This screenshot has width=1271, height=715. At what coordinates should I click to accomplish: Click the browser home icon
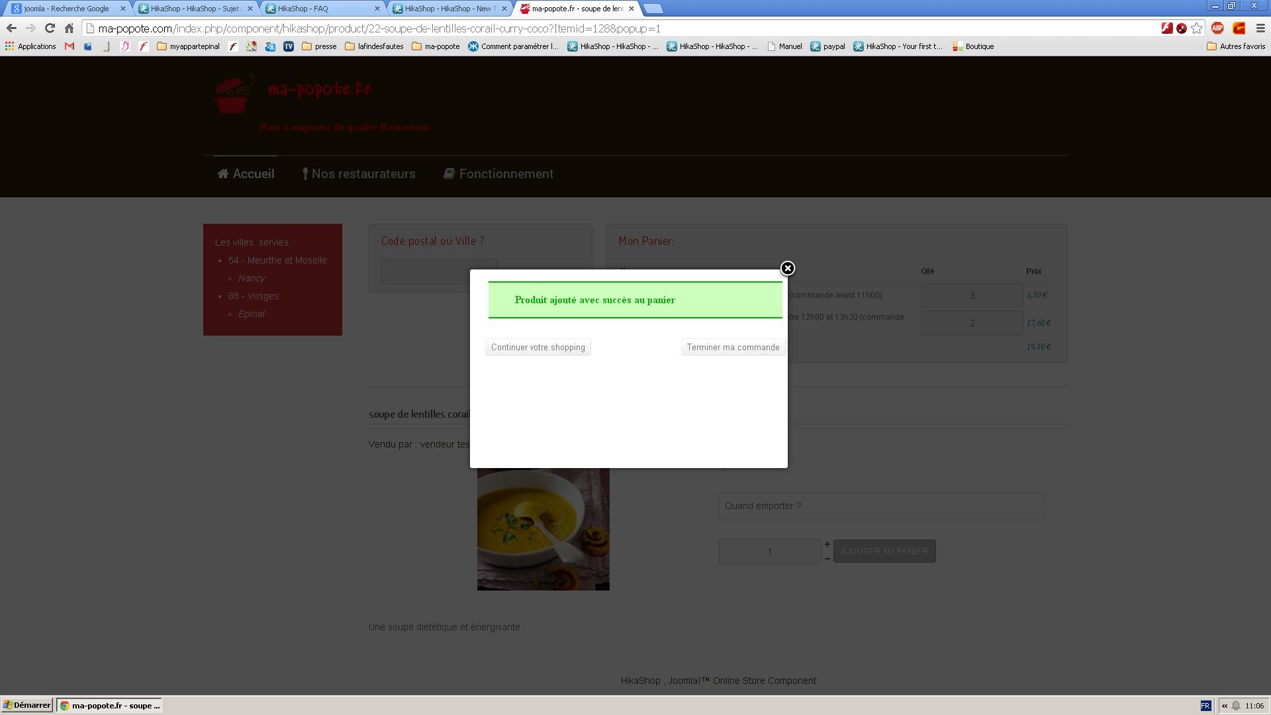click(x=69, y=28)
